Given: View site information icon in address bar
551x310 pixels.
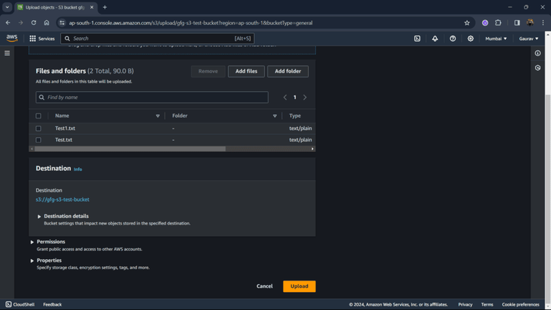Looking at the screenshot, I should click(62, 23).
